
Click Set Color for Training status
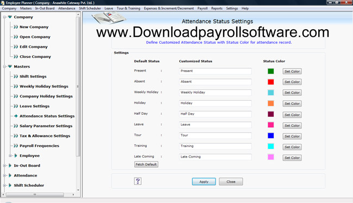[x=292, y=147]
